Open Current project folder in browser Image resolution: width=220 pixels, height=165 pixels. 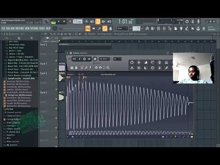click(x=13, y=119)
